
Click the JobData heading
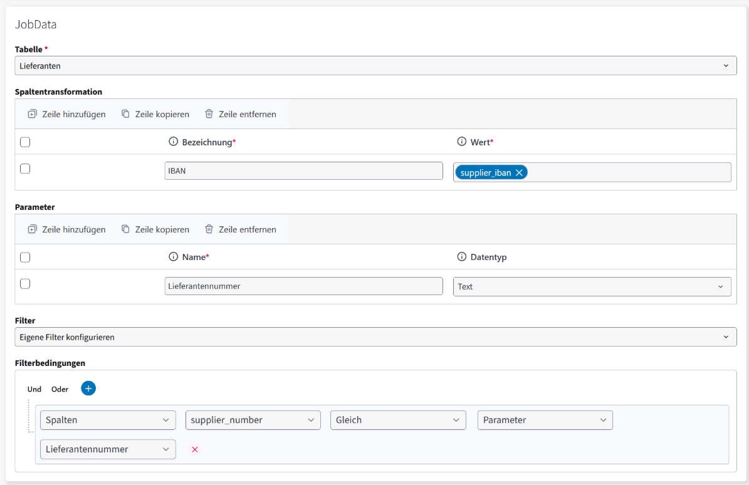36,24
